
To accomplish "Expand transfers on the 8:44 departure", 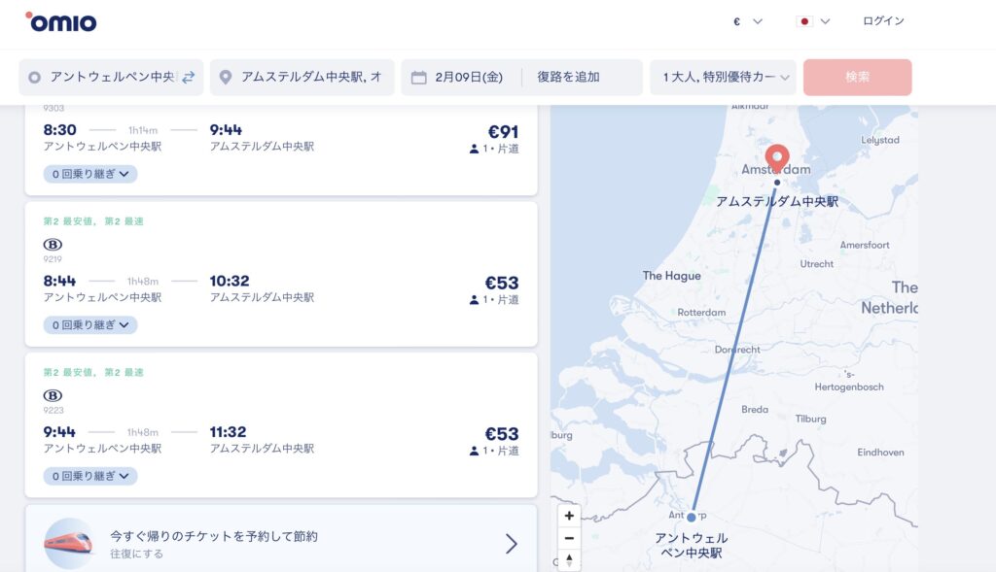I will (x=90, y=325).
